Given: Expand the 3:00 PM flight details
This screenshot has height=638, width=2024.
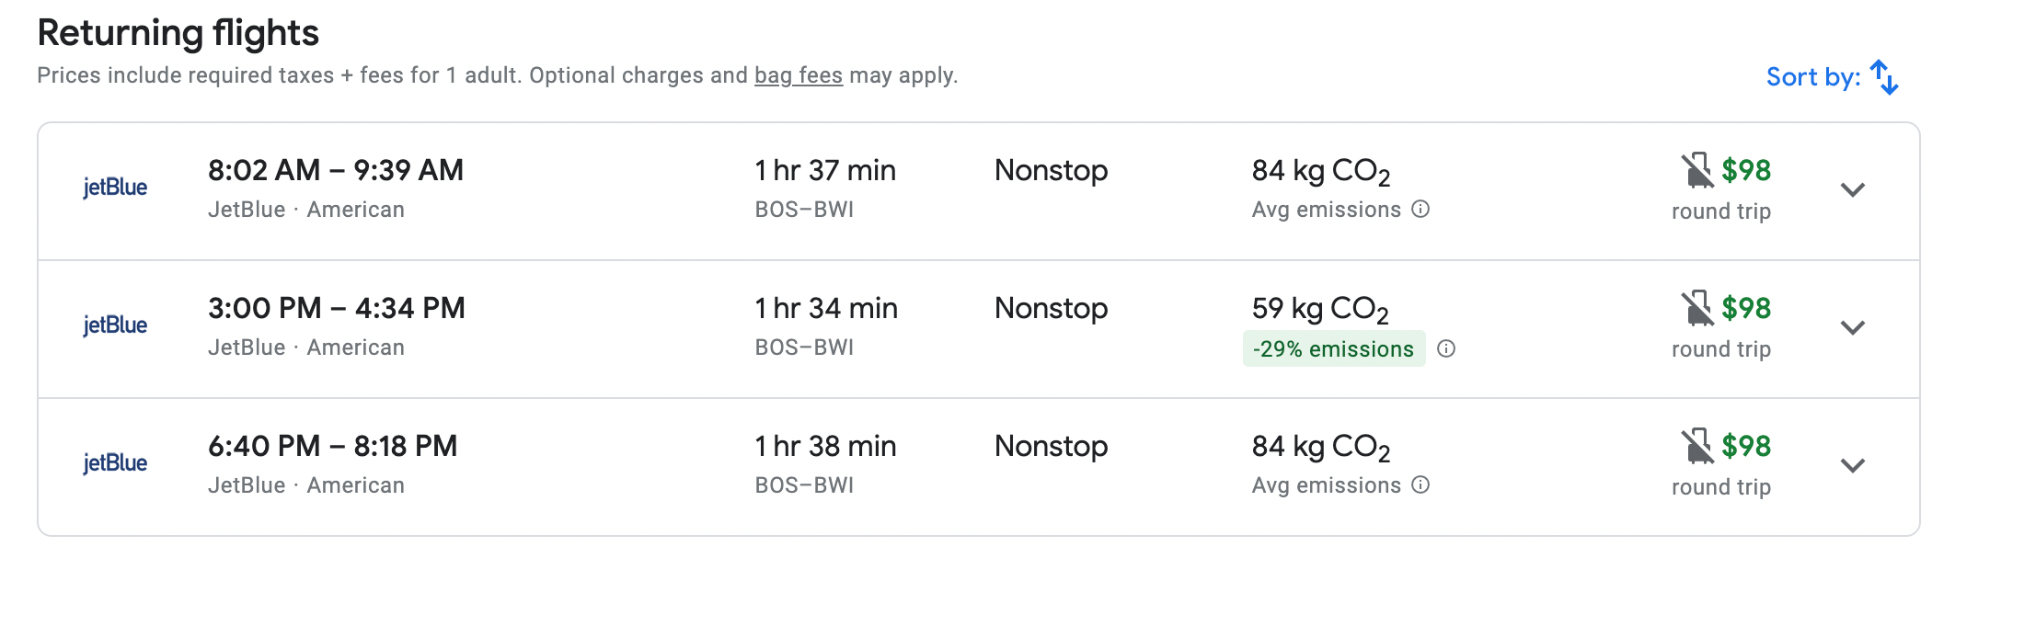Looking at the screenshot, I should [x=1852, y=328].
